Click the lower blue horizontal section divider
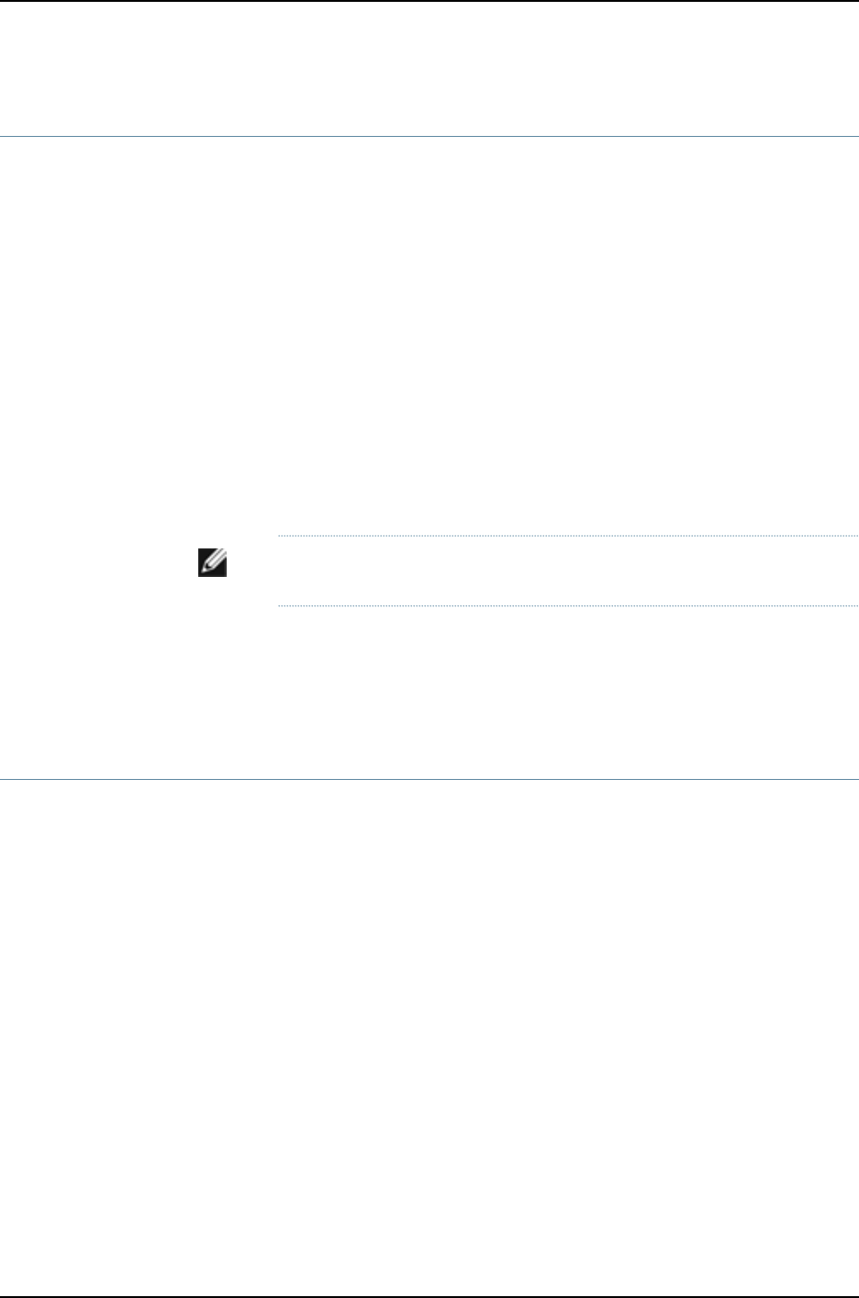 (429, 780)
